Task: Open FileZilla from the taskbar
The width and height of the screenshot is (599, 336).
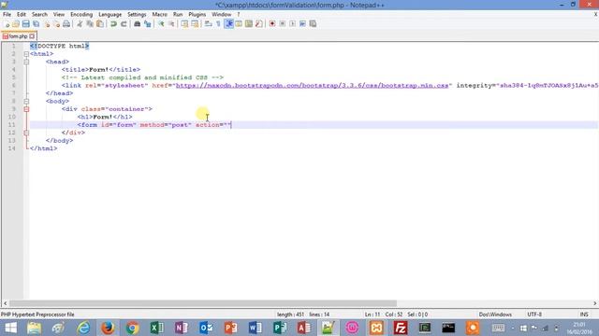Action: [401, 328]
